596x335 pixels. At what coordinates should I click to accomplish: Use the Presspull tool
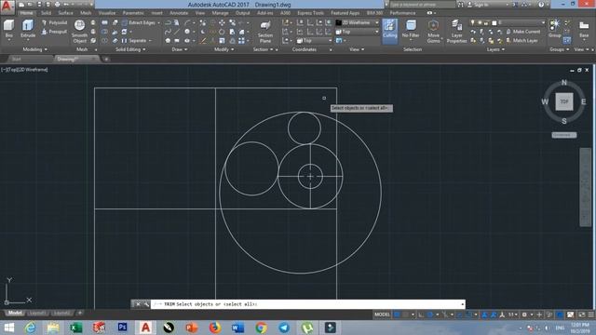[54, 32]
